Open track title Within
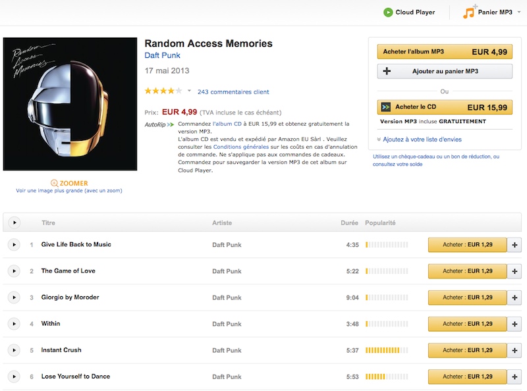The image size is (527, 391). point(51,323)
